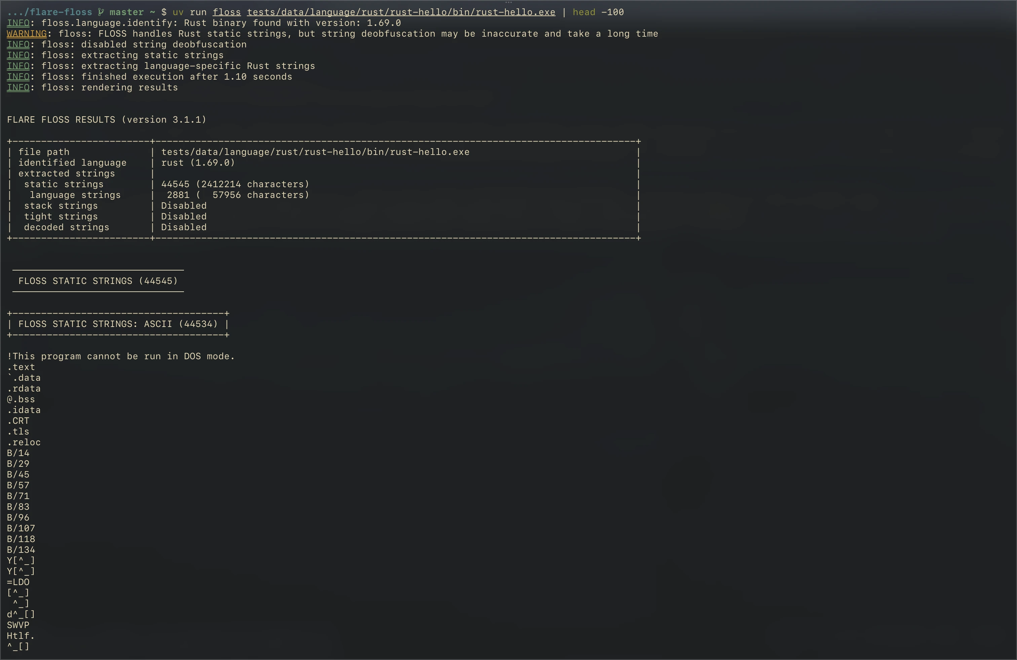This screenshot has height=660, width=1017.
Task: Click the 'SWVP' string line
Action: [18, 625]
